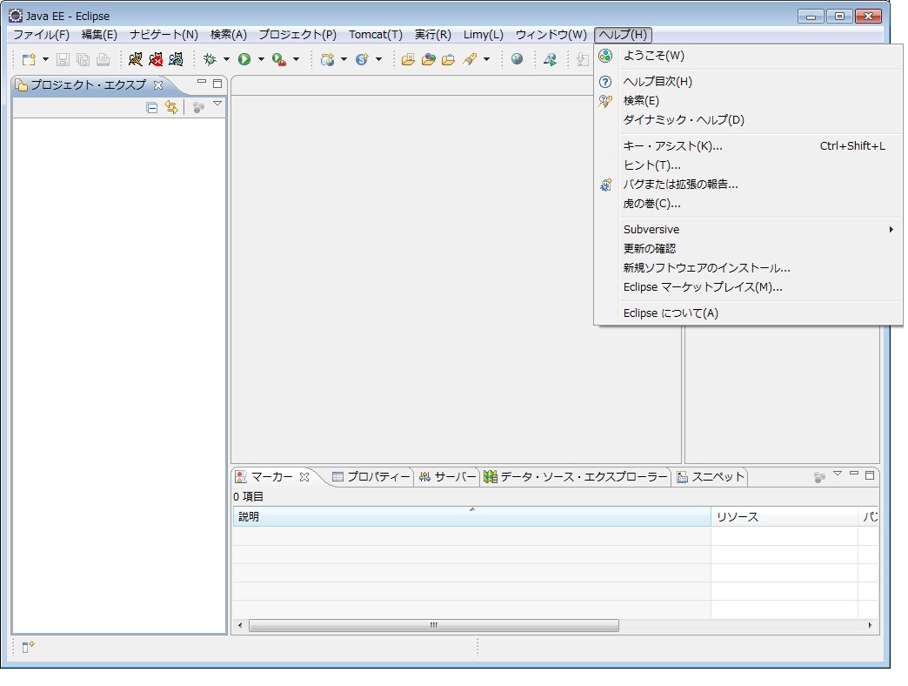
Task: Open Eclipse マーケットプレイス(M)...
Action: [x=748, y=286]
